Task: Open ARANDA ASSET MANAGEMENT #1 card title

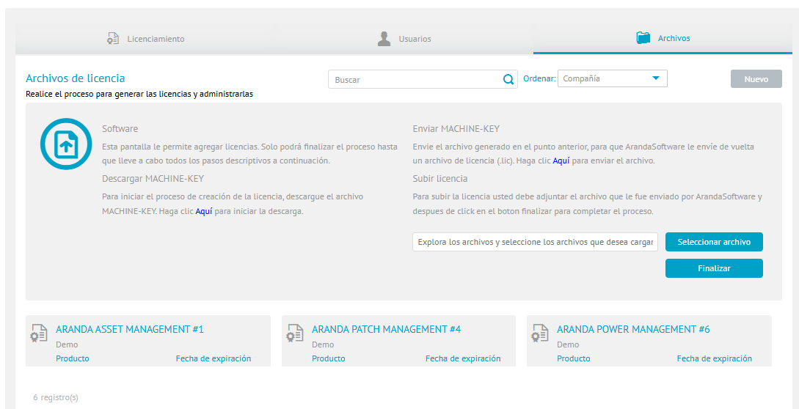Action: (x=129, y=330)
